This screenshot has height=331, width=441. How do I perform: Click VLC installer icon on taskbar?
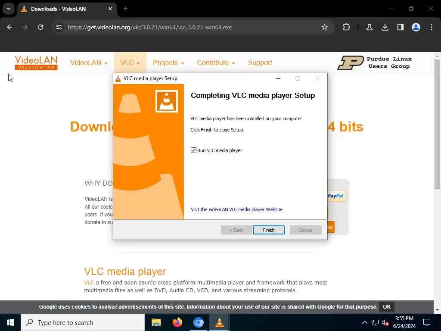tap(219, 322)
